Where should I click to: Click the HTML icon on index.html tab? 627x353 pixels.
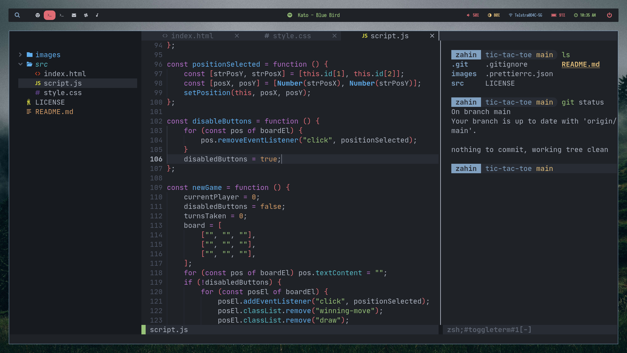tap(165, 36)
